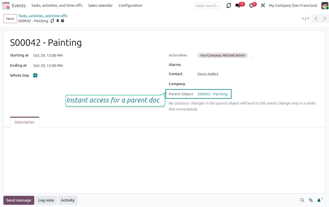Click the paperclip attachments icon
329x207 pixels.
coord(311,200)
